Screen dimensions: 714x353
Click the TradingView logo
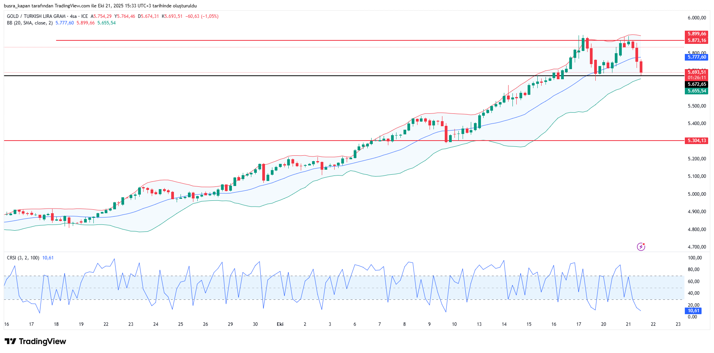coord(35,341)
